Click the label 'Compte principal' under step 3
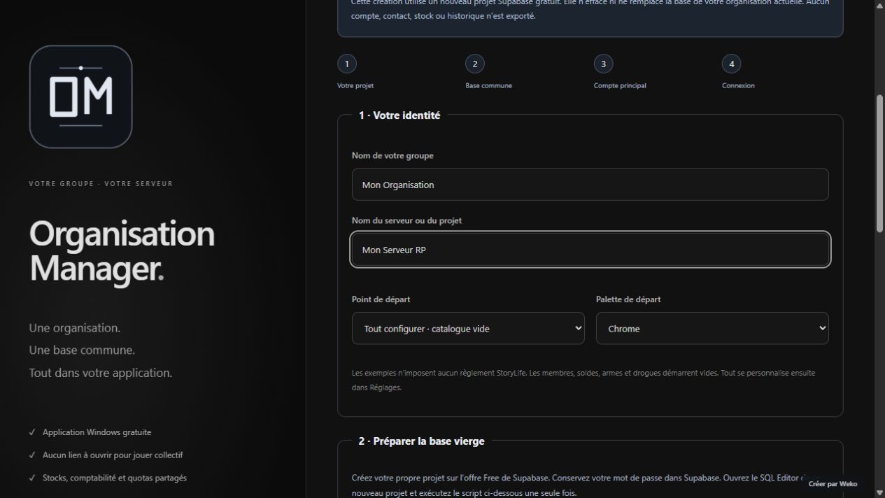This screenshot has height=498, width=885. click(620, 85)
